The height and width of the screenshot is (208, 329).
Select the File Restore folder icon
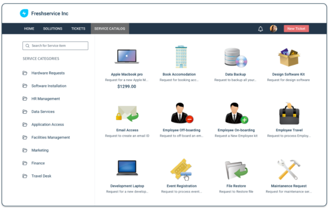[x=236, y=170]
